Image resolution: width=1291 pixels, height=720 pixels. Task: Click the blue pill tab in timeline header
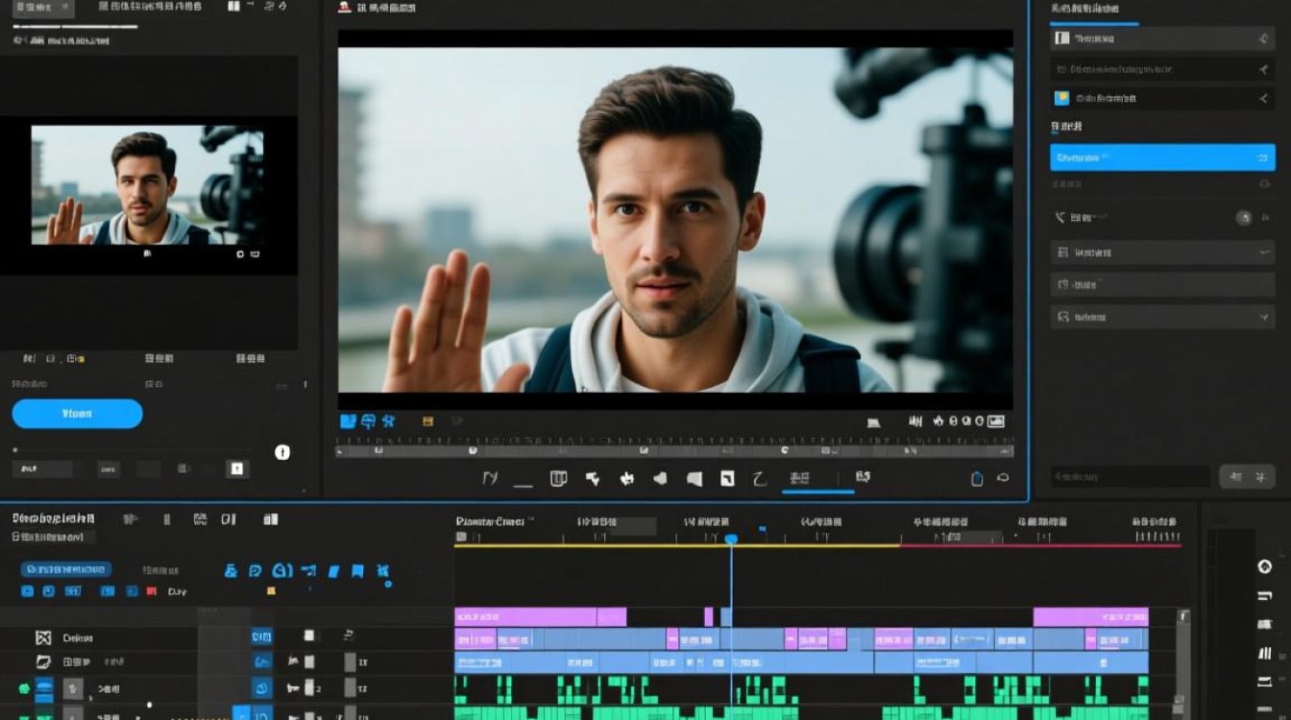pyautogui.click(x=66, y=569)
